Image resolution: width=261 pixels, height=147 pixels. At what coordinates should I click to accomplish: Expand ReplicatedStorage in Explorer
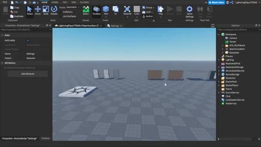click(219, 67)
